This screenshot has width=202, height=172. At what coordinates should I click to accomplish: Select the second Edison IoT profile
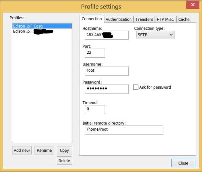[23, 32]
